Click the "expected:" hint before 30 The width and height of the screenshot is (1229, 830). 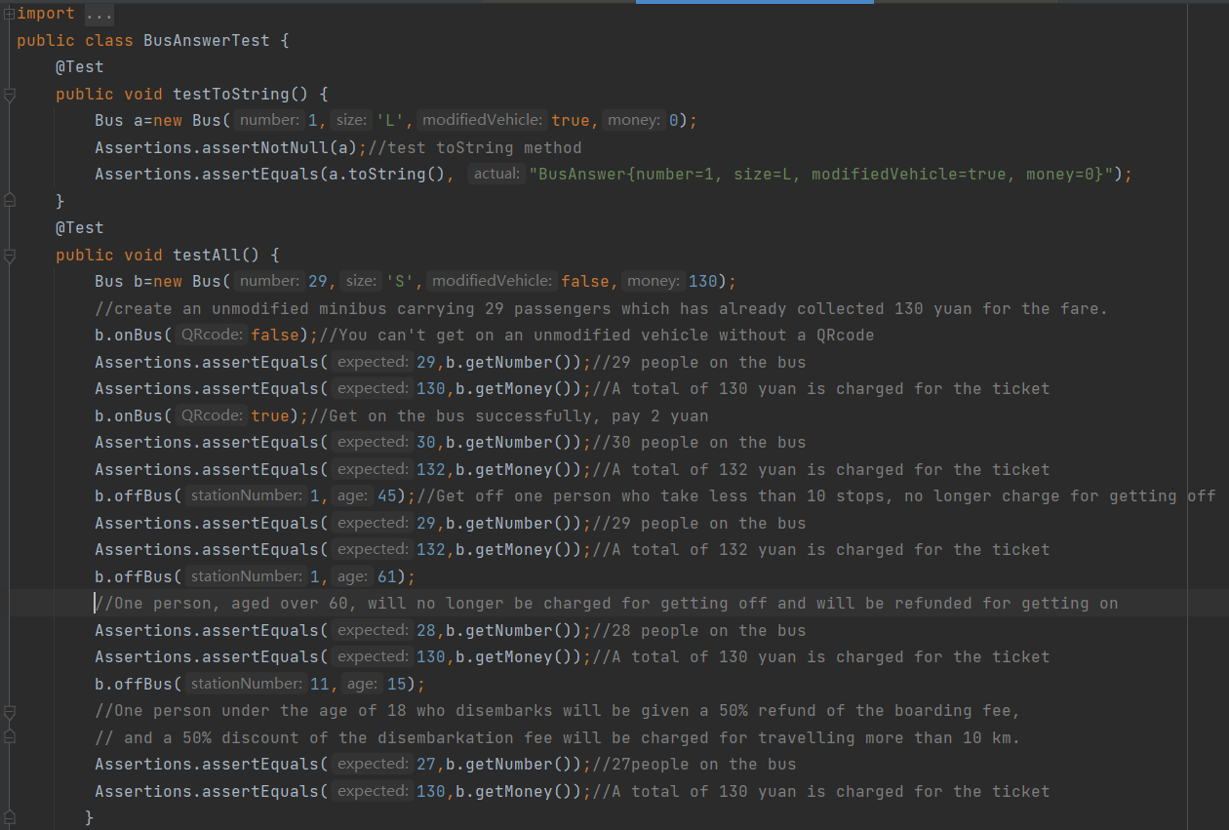(373, 443)
